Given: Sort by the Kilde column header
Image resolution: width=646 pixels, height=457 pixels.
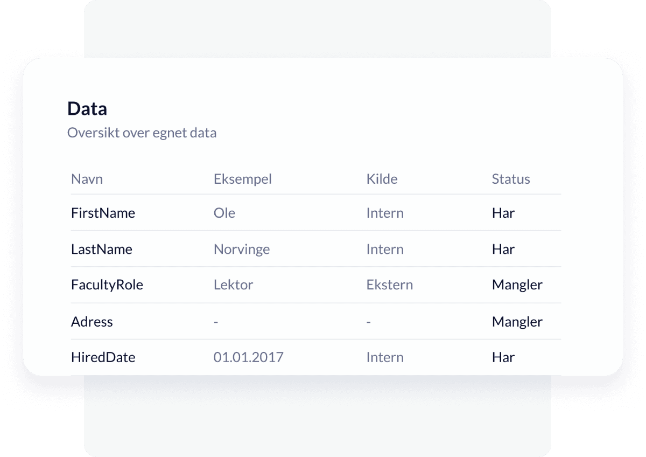Looking at the screenshot, I should pos(382,179).
